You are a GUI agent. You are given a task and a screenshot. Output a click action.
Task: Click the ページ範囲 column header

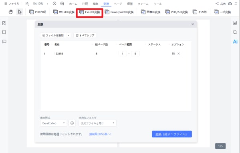pyautogui.click(x=125, y=44)
